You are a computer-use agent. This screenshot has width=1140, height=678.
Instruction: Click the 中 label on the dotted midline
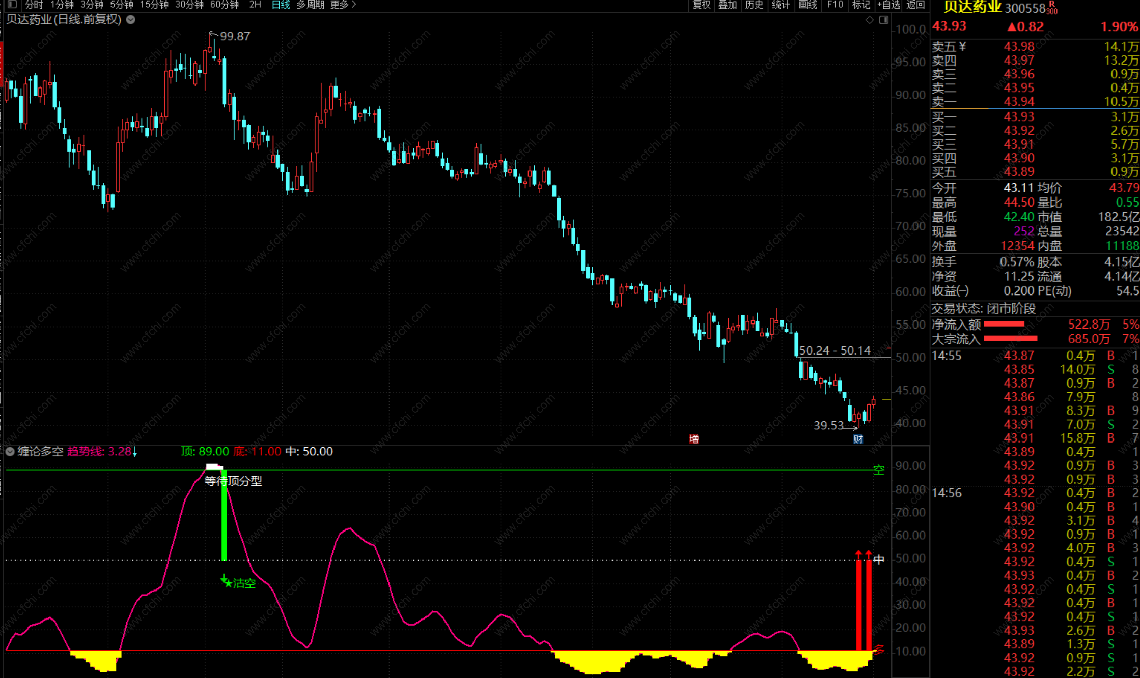pyautogui.click(x=879, y=559)
